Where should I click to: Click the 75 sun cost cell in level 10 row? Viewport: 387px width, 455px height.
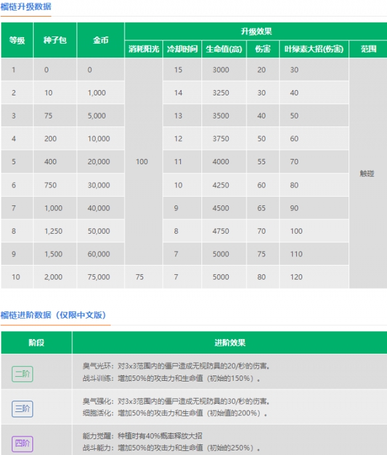coord(144,277)
